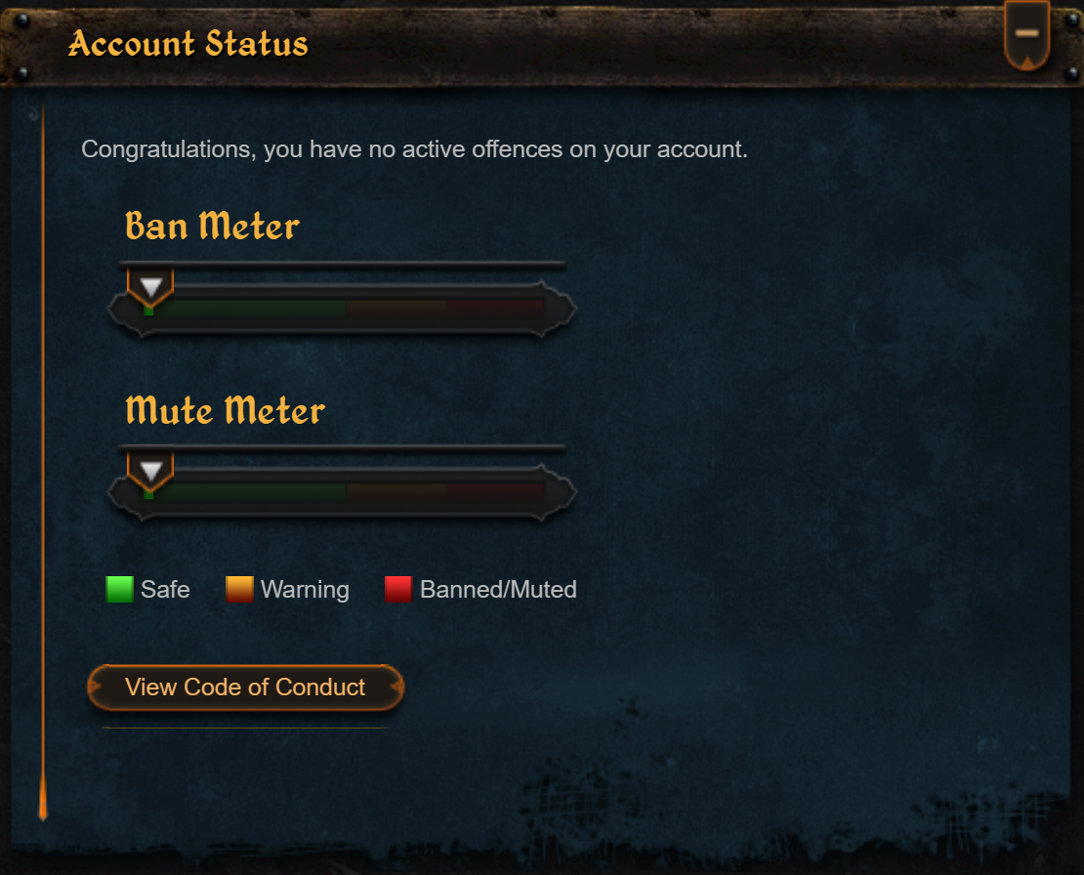Open the View Code of Conduct button

pos(245,687)
